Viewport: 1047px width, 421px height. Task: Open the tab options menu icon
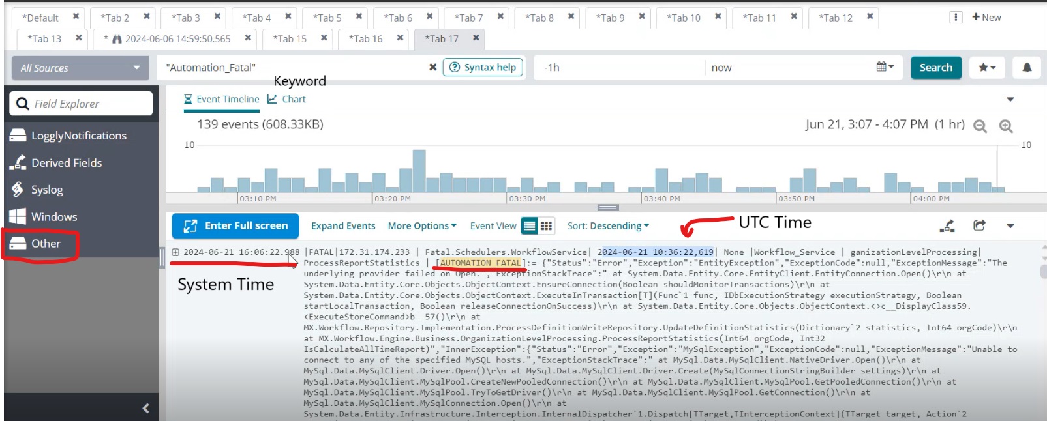[x=956, y=18]
